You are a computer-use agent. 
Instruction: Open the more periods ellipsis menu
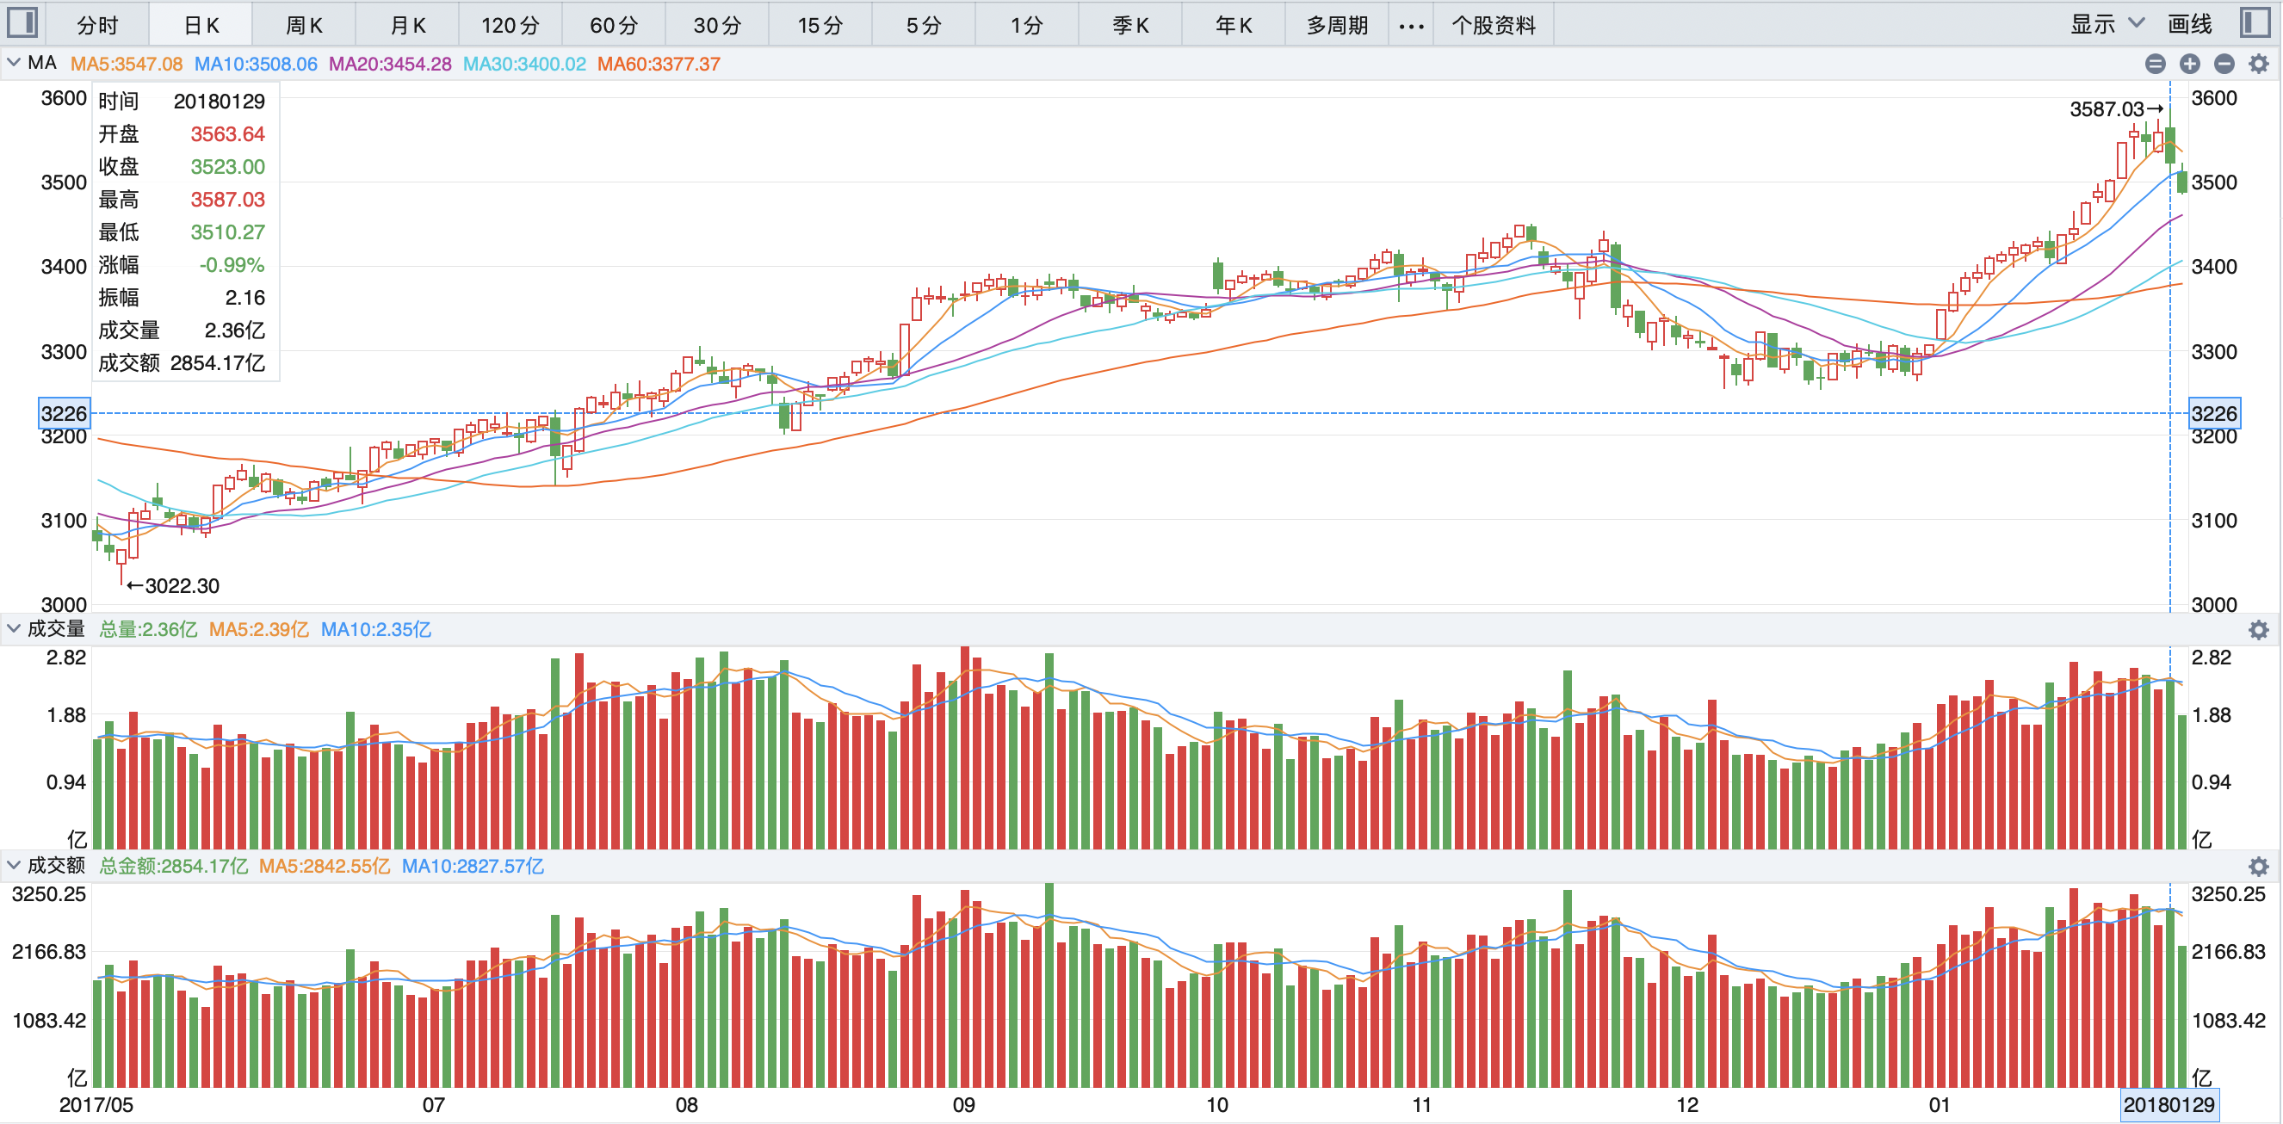click(x=1411, y=26)
